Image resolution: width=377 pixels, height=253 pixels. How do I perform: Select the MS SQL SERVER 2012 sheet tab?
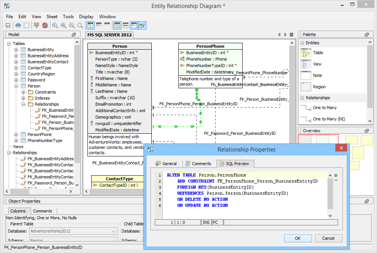point(110,35)
